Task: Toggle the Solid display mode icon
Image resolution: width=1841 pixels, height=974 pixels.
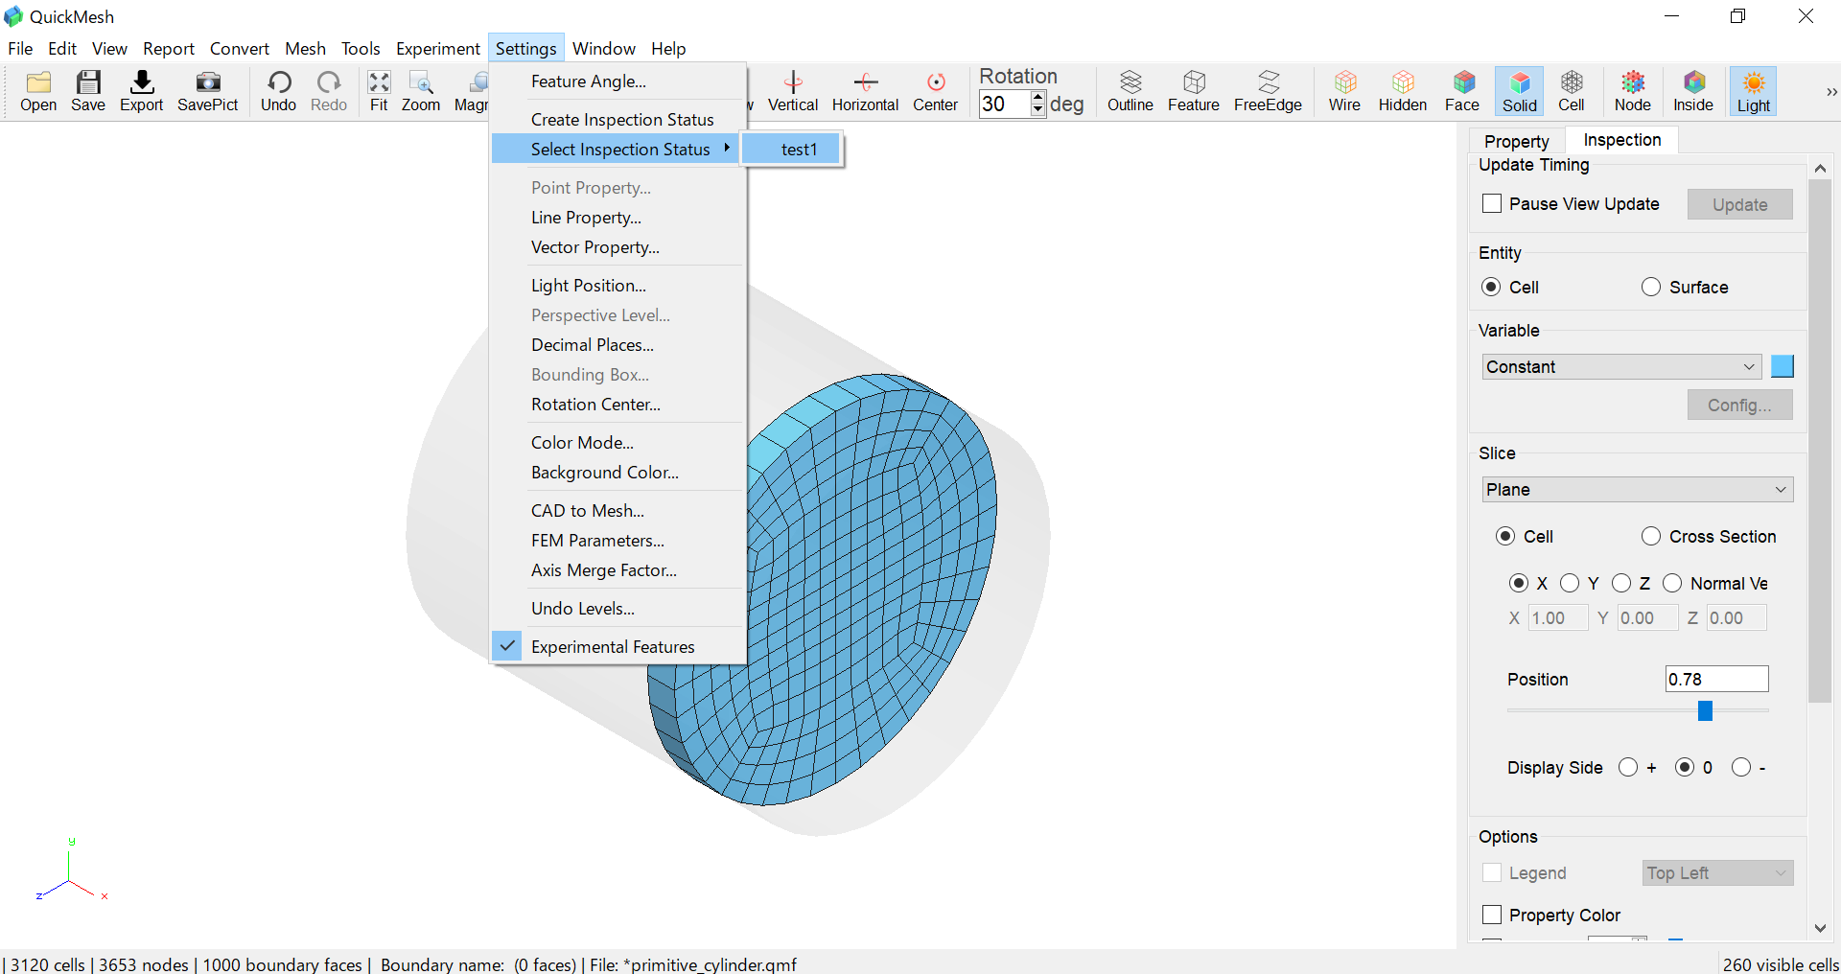Action: [1520, 91]
